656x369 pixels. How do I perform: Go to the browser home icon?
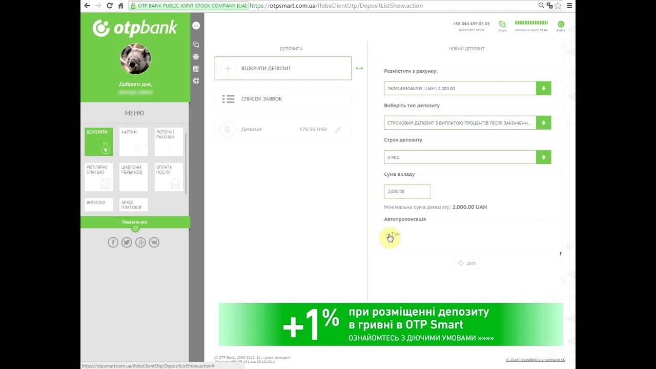(121, 6)
